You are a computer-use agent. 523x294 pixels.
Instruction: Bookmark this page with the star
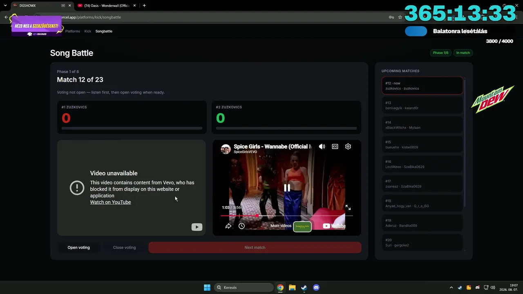click(400, 17)
